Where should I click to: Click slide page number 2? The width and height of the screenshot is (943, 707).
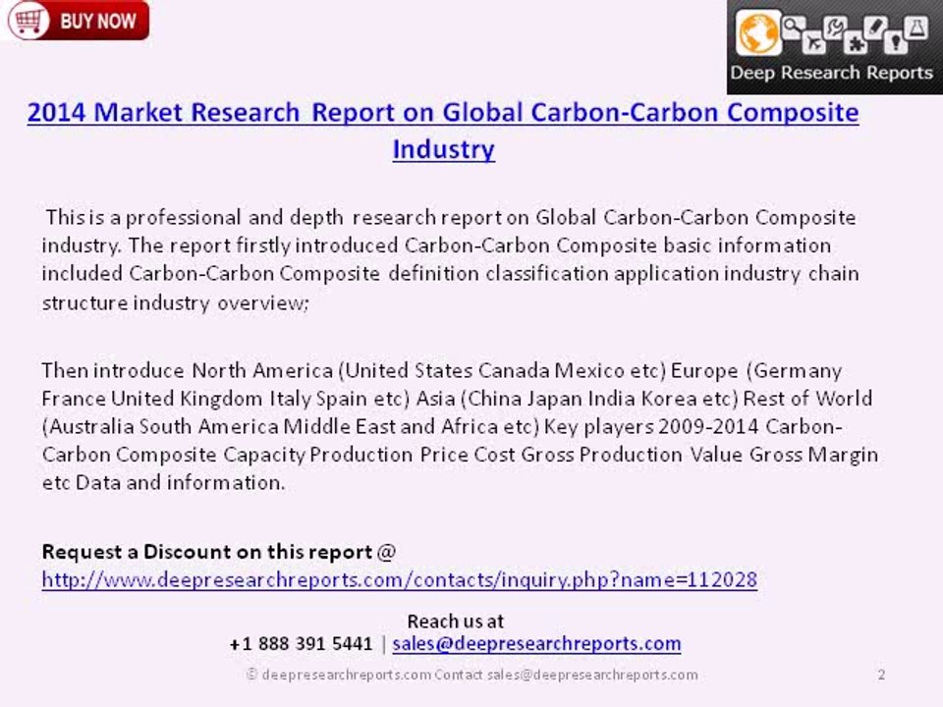click(x=881, y=675)
